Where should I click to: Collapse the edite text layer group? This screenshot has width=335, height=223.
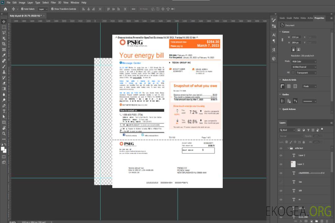(287, 148)
